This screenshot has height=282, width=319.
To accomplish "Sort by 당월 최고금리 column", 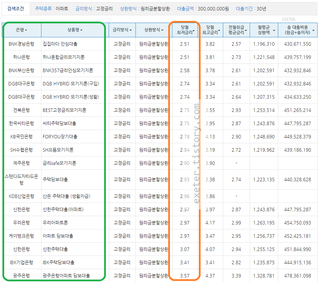I will coord(211,30).
